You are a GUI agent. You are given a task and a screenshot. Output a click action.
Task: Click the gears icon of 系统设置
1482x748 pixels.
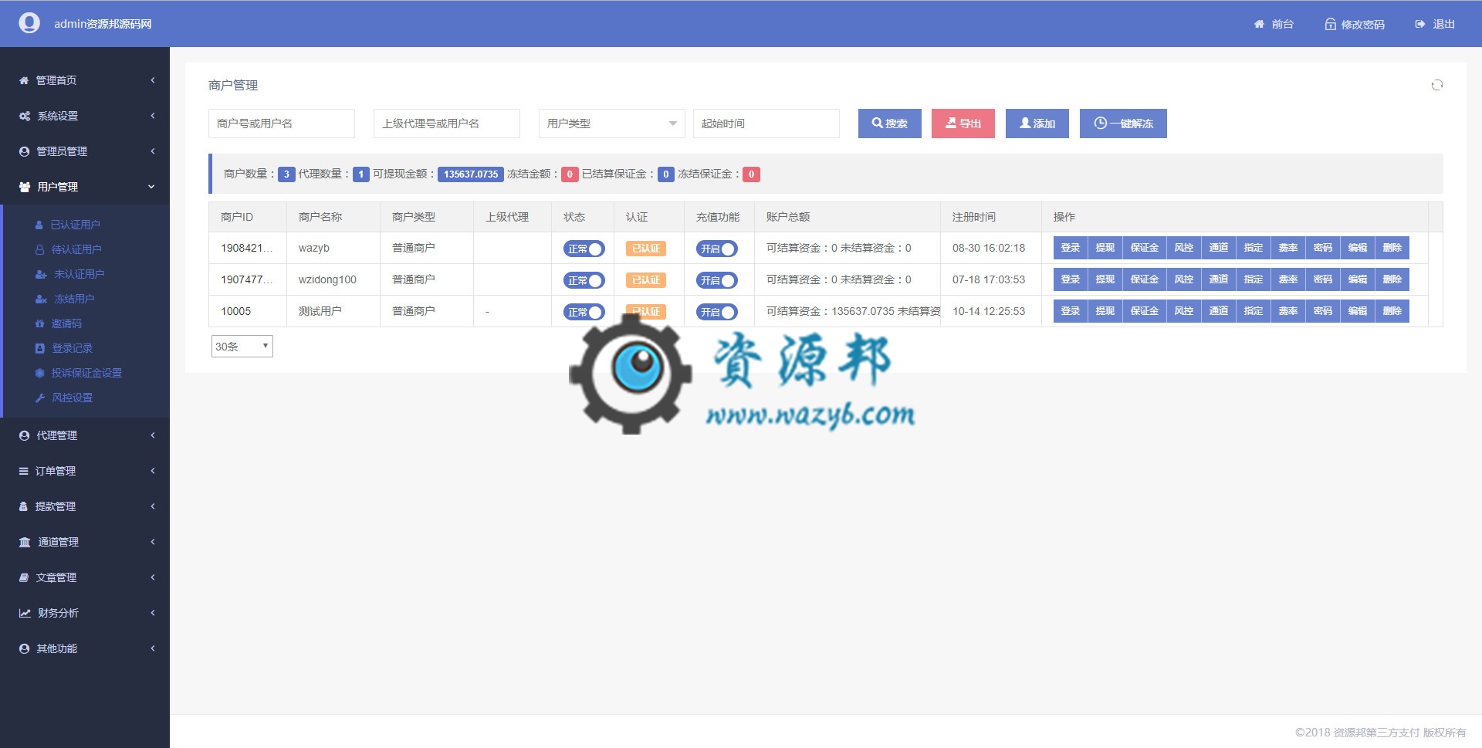point(25,116)
